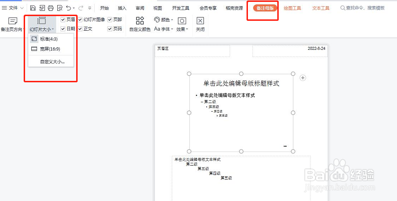Click the export to PDF icon
Image resolution: width=397 pixels, height=201 pixels.
[42, 8]
